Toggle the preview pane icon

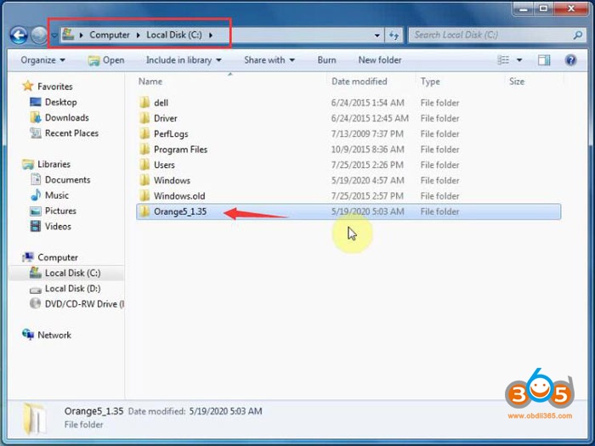coord(544,60)
